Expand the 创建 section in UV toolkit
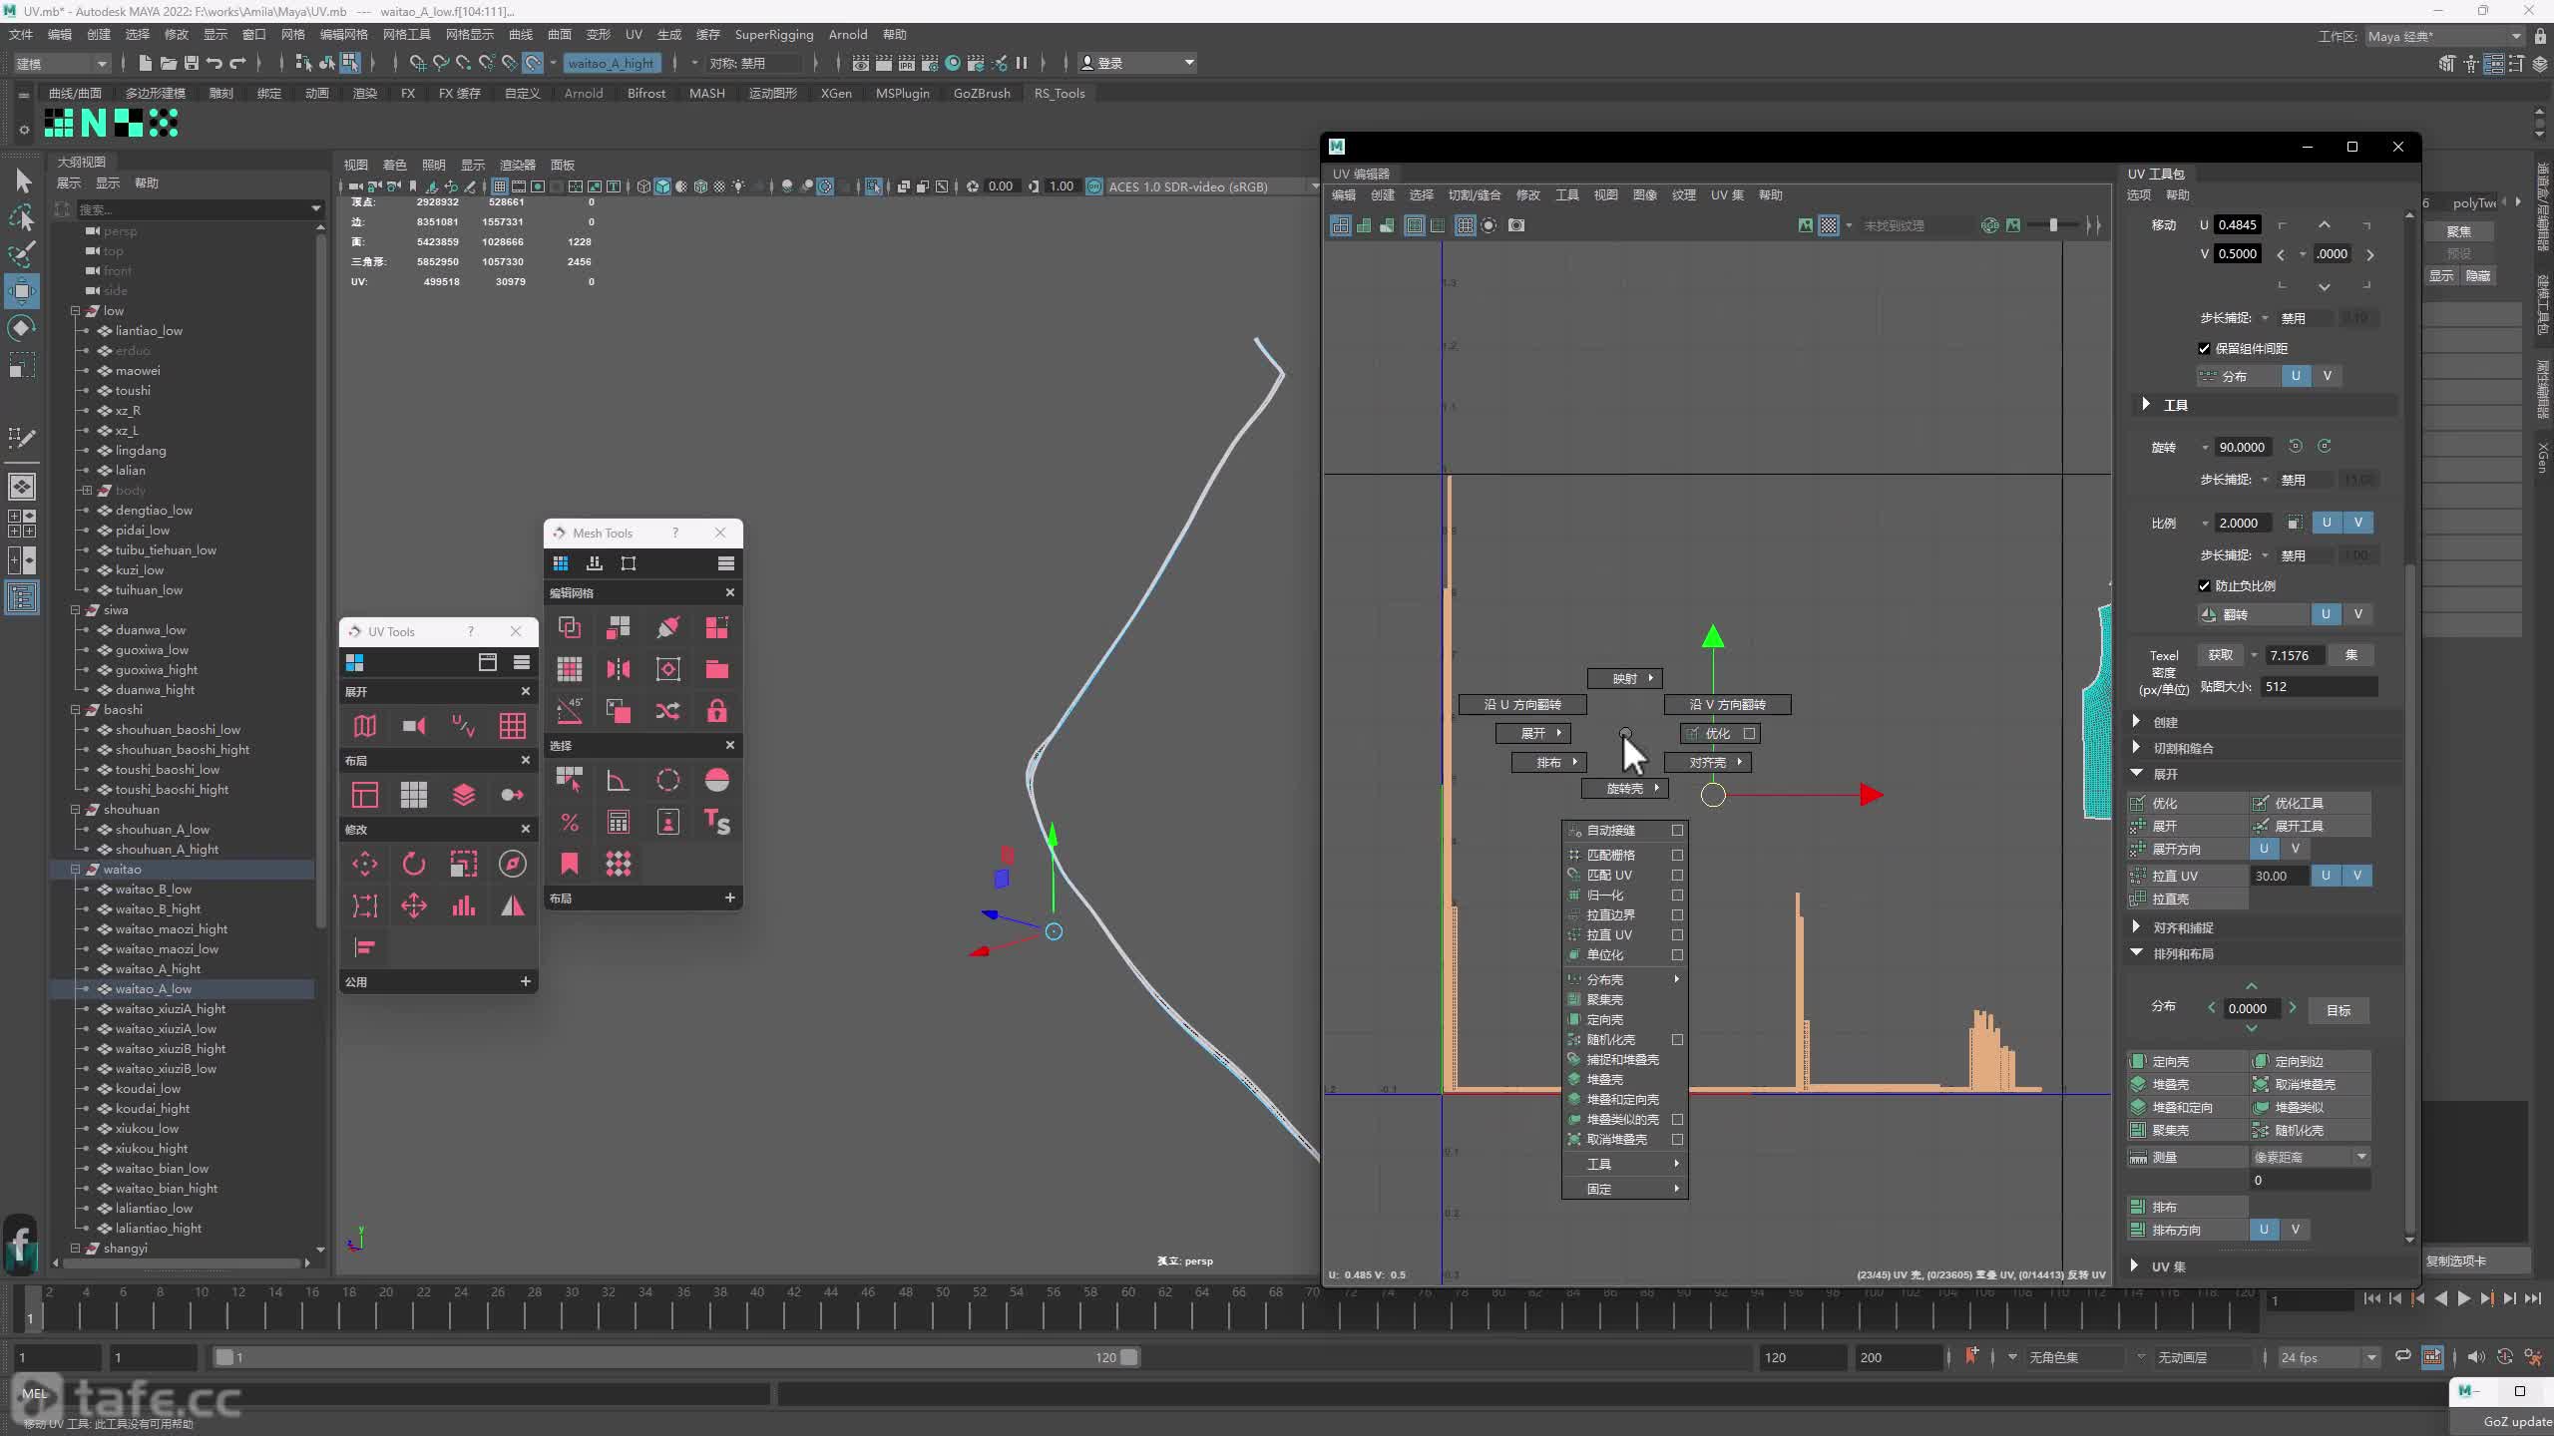This screenshot has width=2554, height=1436. point(2137,721)
